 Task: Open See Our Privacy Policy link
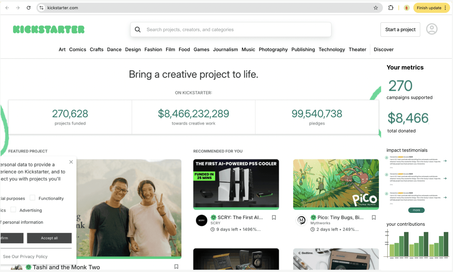(25, 256)
